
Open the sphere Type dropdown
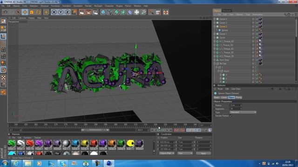[x=243, y=112]
